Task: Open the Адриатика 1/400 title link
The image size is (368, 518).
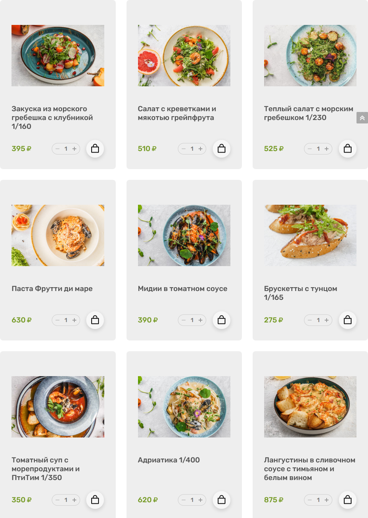Action: click(169, 460)
